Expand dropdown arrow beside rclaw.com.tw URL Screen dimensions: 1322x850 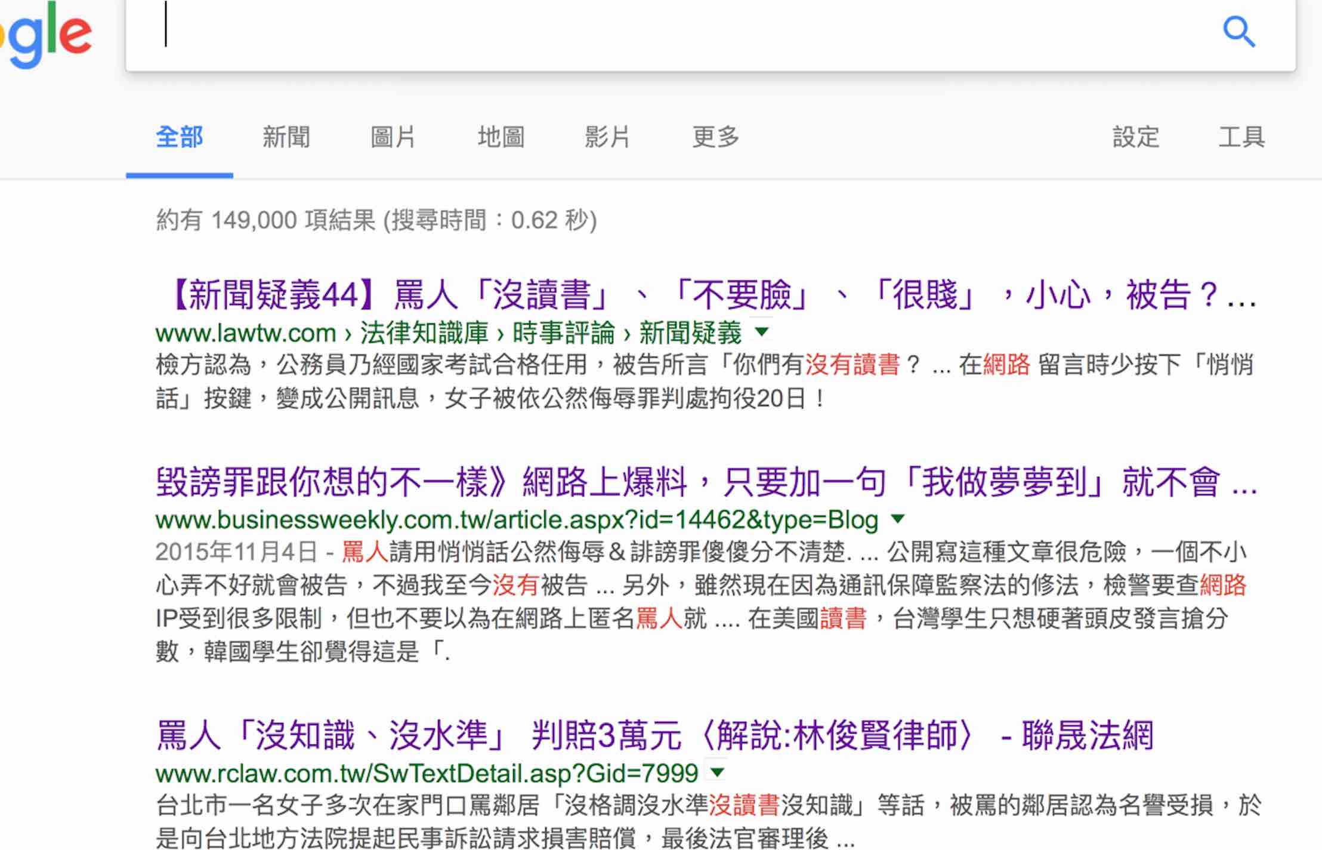pos(718,772)
